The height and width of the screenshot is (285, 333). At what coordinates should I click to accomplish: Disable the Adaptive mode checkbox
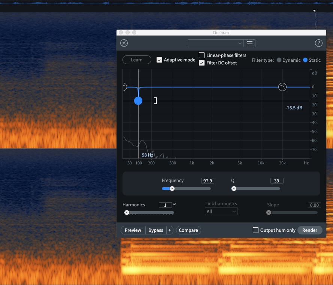coord(159,60)
